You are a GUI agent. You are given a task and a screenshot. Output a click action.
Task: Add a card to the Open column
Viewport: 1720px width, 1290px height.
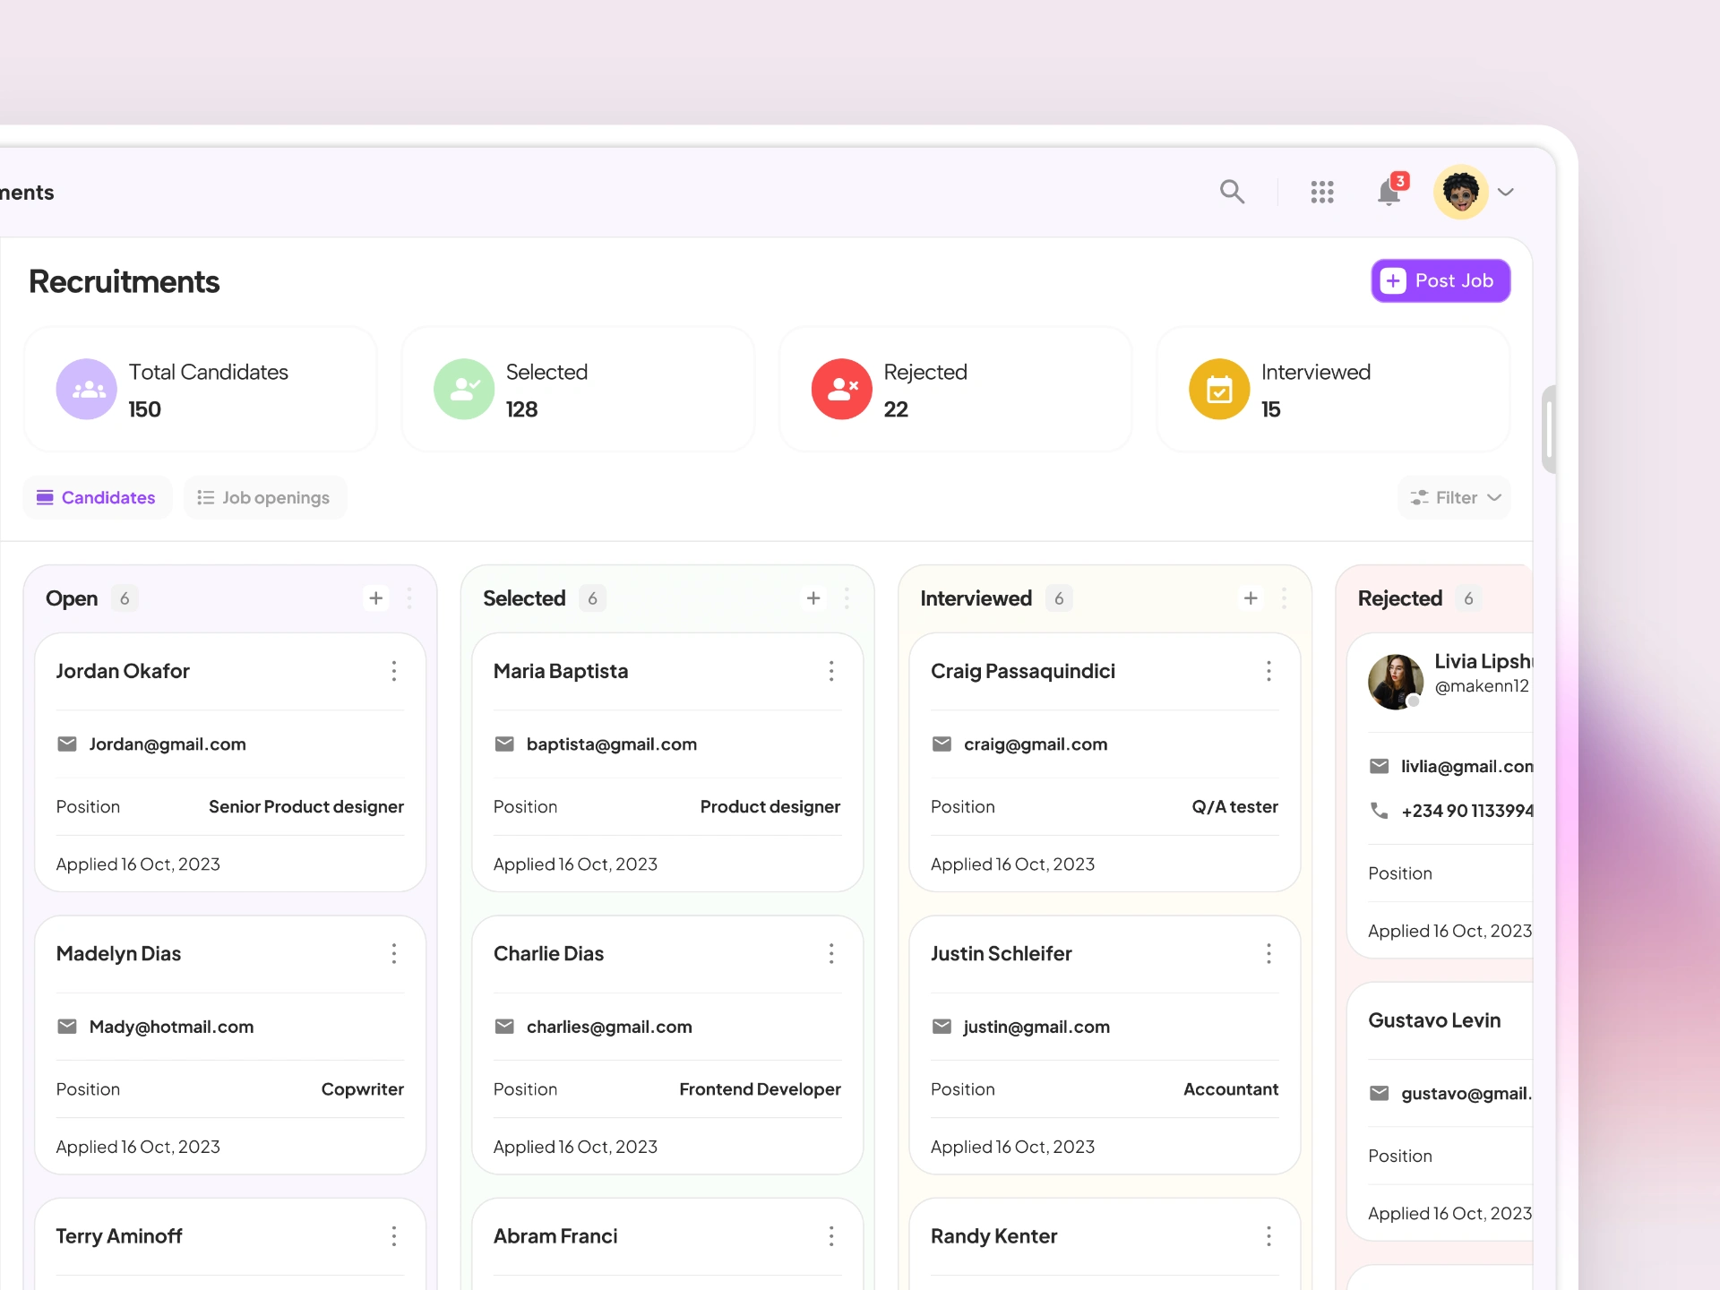click(376, 598)
